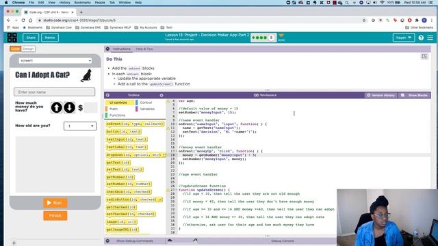Bookmark this page with star icon
Screen dimensions: 438x246
pyautogui.click(x=364, y=20)
